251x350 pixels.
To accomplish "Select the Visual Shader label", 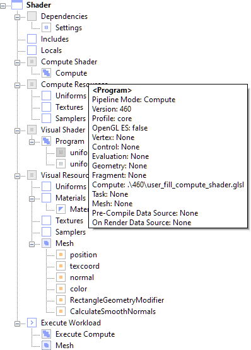I will click(63, 130).
